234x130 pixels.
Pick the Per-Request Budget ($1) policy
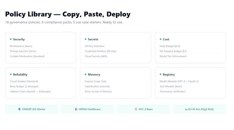pyautogui.click(x=173, y=51)
